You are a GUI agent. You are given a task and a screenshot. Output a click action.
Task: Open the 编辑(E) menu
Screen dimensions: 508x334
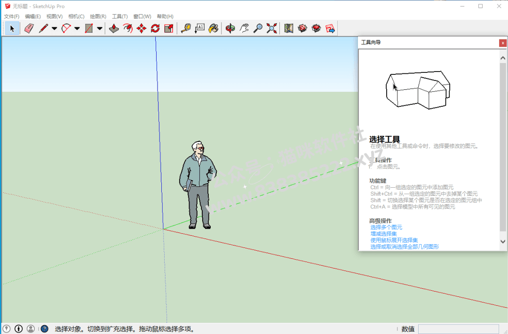(x=33, y=16)
